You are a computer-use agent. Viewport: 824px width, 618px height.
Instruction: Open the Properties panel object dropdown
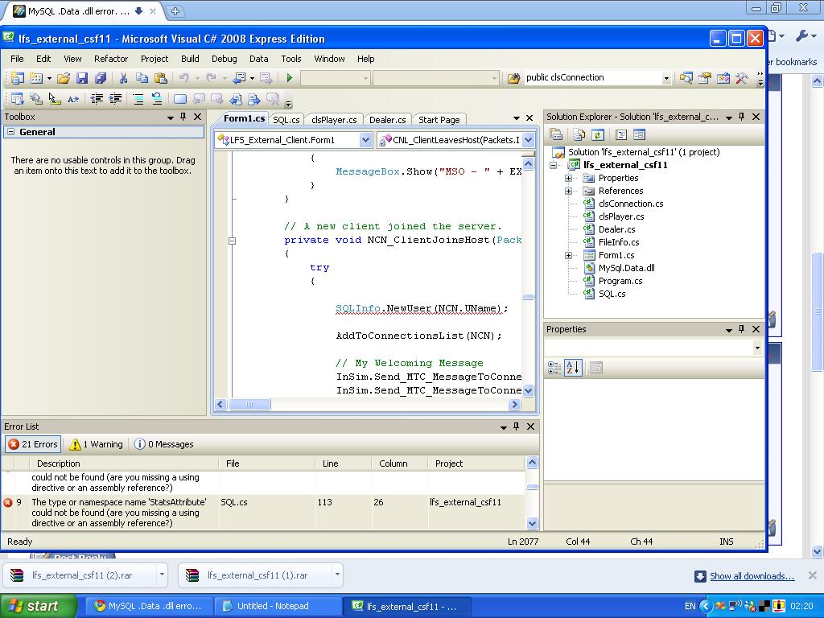click(x=757, y=348)
